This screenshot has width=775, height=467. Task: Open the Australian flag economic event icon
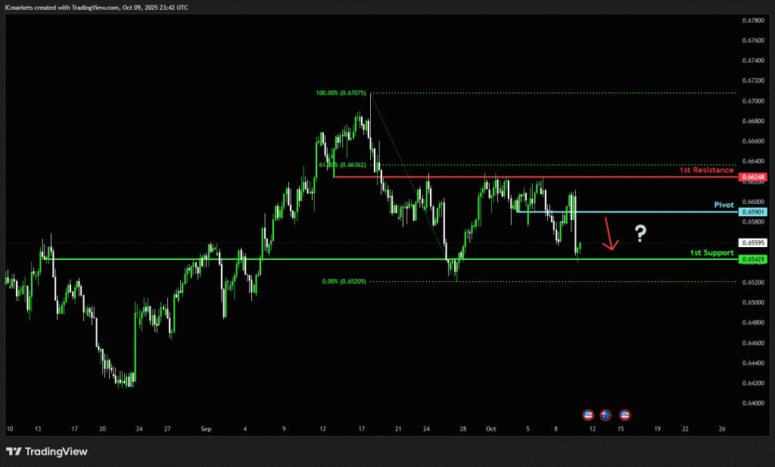[x=605, y=415]
